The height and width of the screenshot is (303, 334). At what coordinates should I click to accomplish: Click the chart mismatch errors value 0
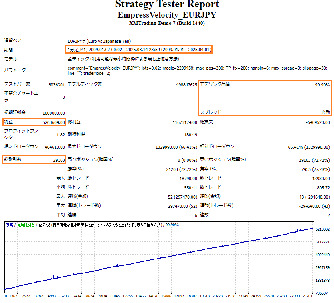click(x=63, y=97)
